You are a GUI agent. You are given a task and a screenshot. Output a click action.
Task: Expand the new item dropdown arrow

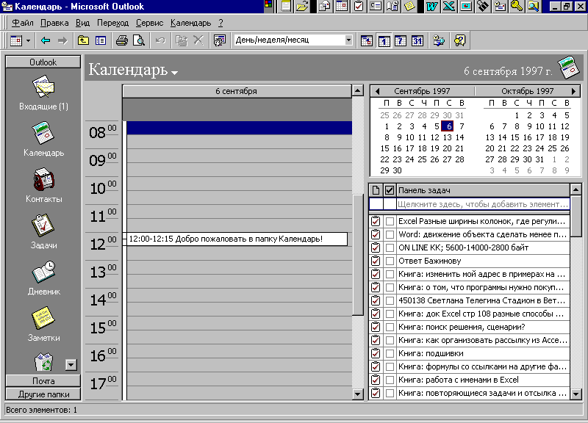tap(28, 40)
